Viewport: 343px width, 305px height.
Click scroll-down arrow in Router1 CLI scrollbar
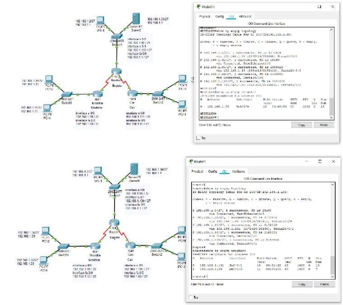[333, 277]
